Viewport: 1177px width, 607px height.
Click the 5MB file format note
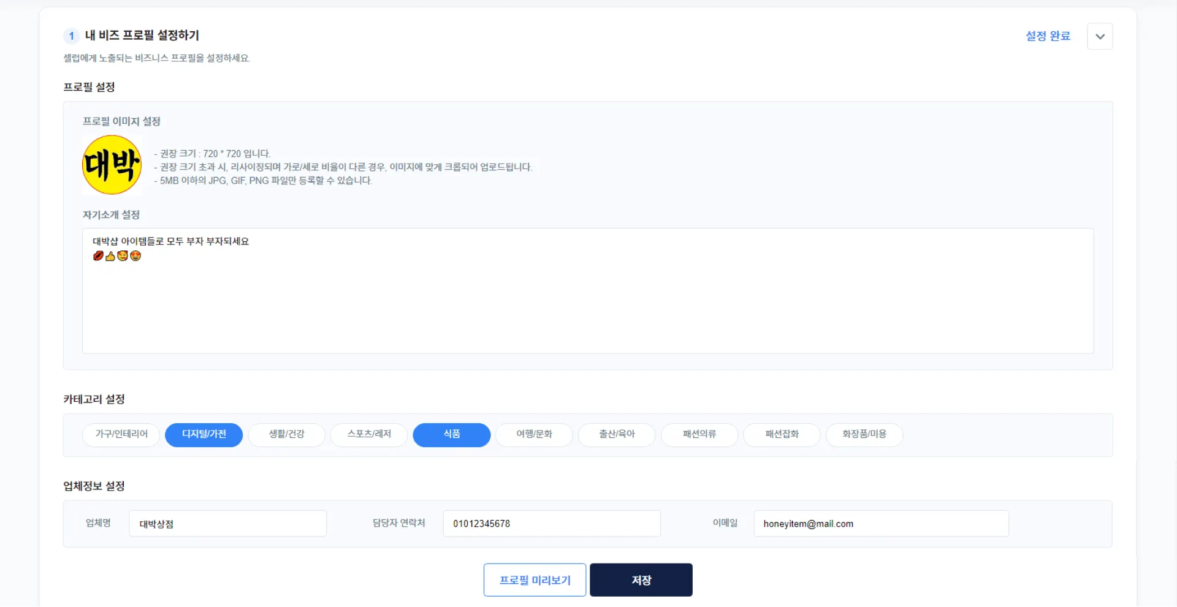[263, 181]
